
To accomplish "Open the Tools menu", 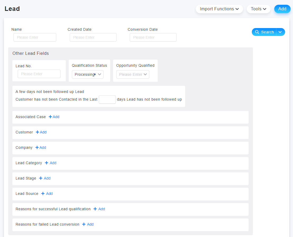I will tap(258, 9).
